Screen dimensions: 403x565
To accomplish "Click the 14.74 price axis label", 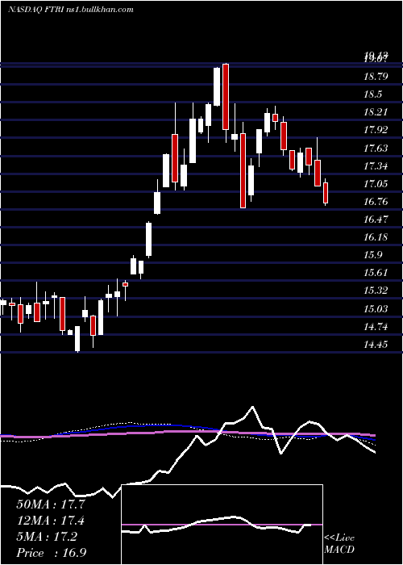I will pos(376,327).
